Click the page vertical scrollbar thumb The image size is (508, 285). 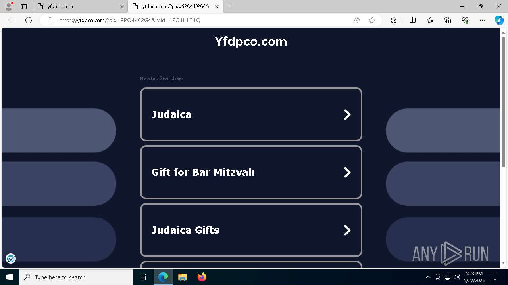(503, 102)
